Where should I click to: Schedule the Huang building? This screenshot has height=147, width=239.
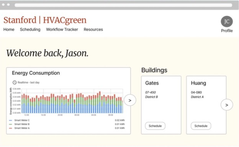click(201, 126)
